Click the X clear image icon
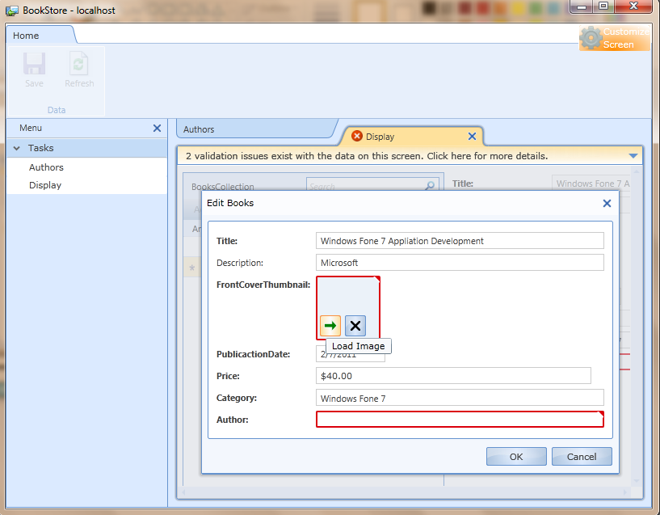Screen dimensions: 660x515 click(355, 326)
